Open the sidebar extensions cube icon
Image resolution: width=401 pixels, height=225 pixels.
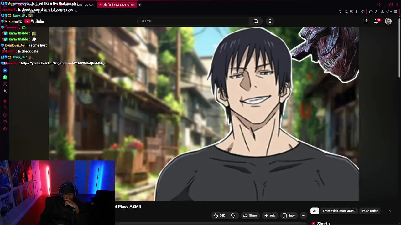[x=5, y=122]
